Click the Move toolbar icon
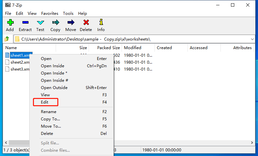The image size is (258, 156). pyautogui.click(x=71, y=22)
